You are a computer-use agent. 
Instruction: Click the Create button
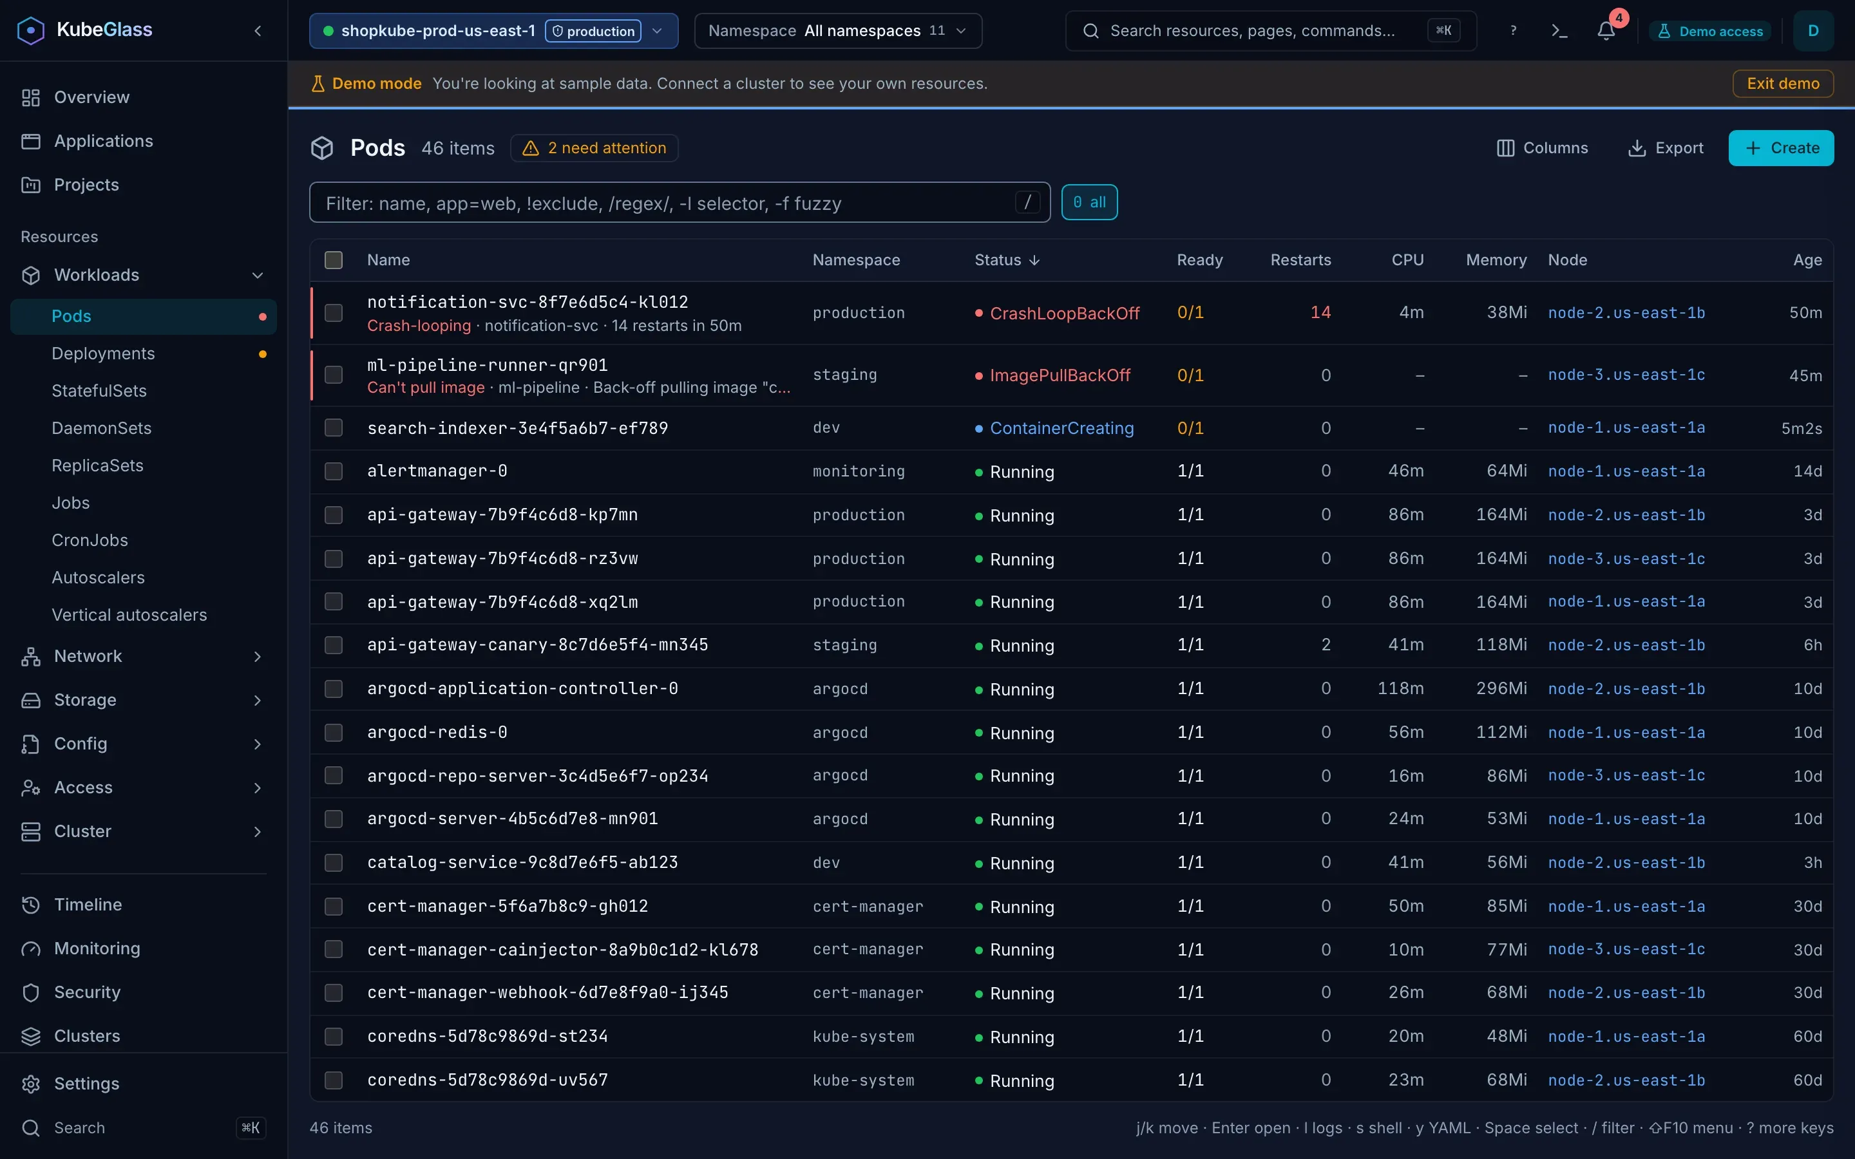(1781, 148)
